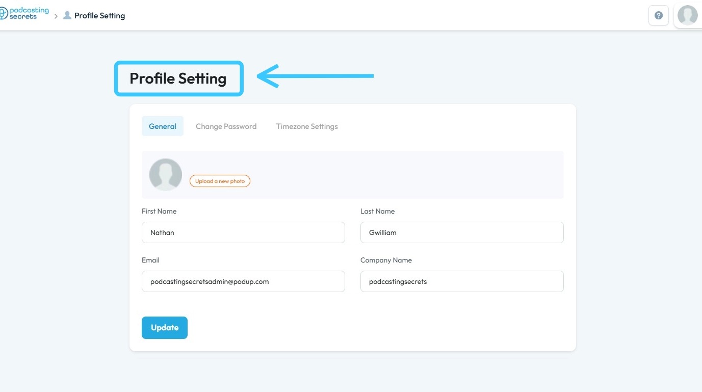Select the General tab

point(163,126)
